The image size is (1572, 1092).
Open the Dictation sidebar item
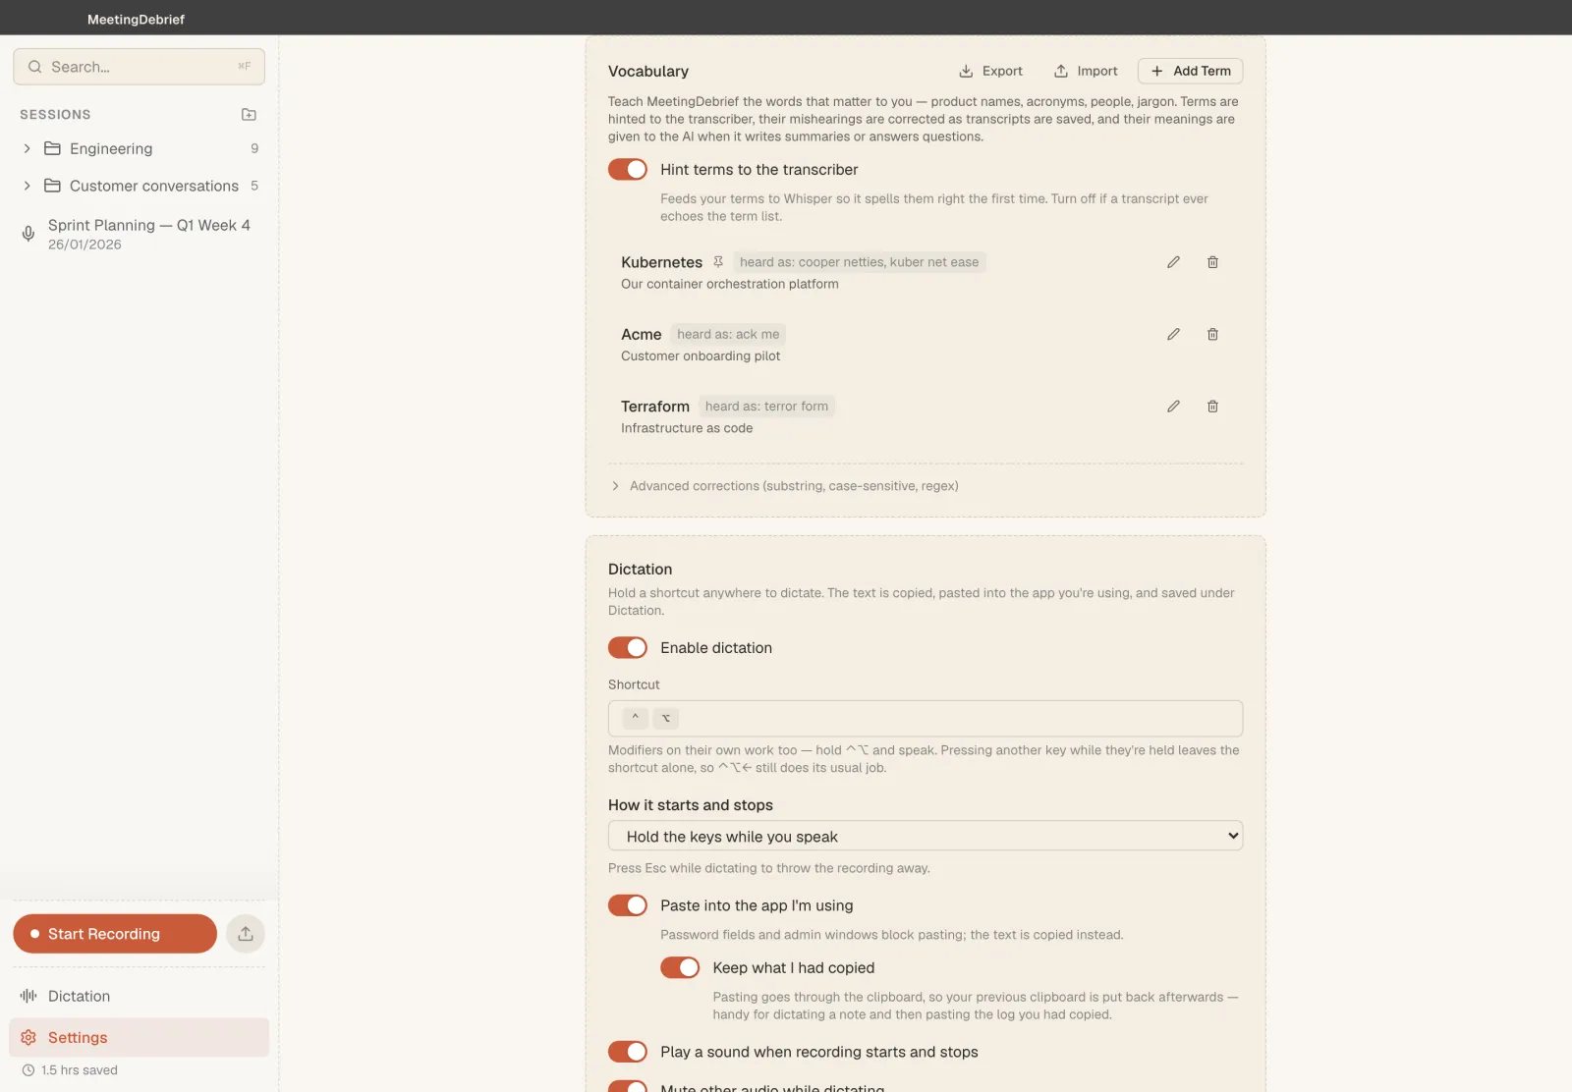coord(139,996)
